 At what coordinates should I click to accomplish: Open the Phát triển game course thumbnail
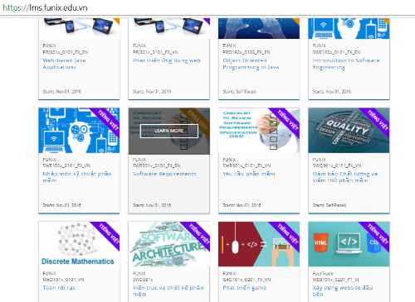click(x=259, y=244)
